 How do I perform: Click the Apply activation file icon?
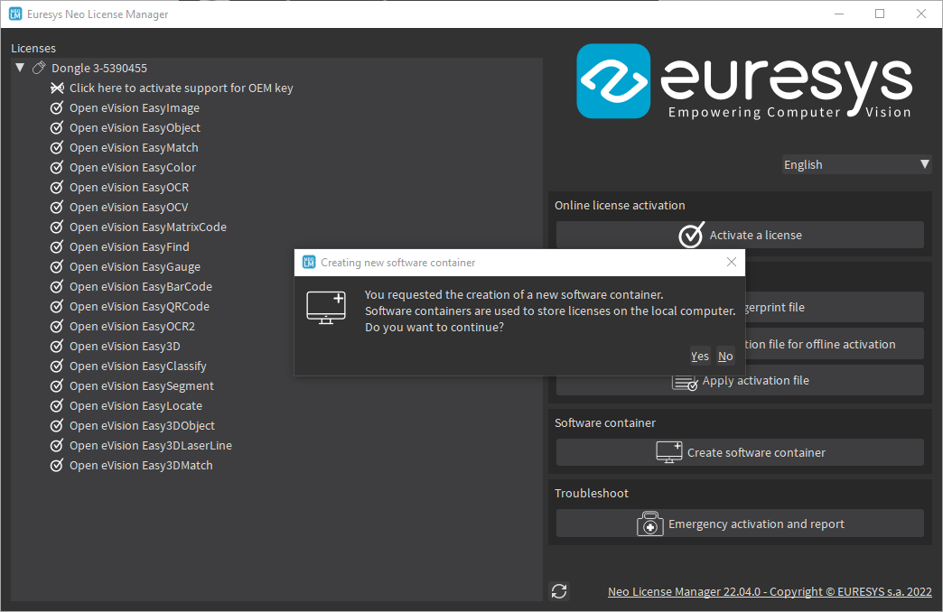click(686, 381)
